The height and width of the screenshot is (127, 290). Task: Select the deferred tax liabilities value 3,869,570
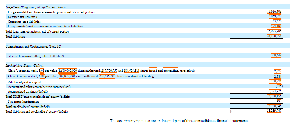(275, 17)
